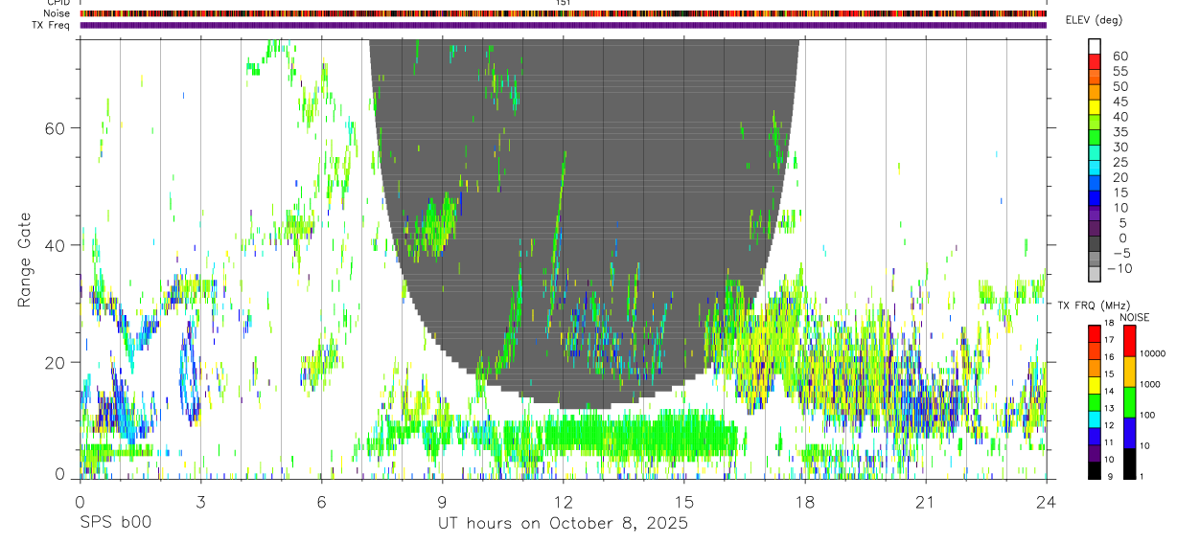Viewport: 1177px width, 543px height.
Task: Click the yellow segment of TX FRQ color bar
Action: (x=1095, y=385)
